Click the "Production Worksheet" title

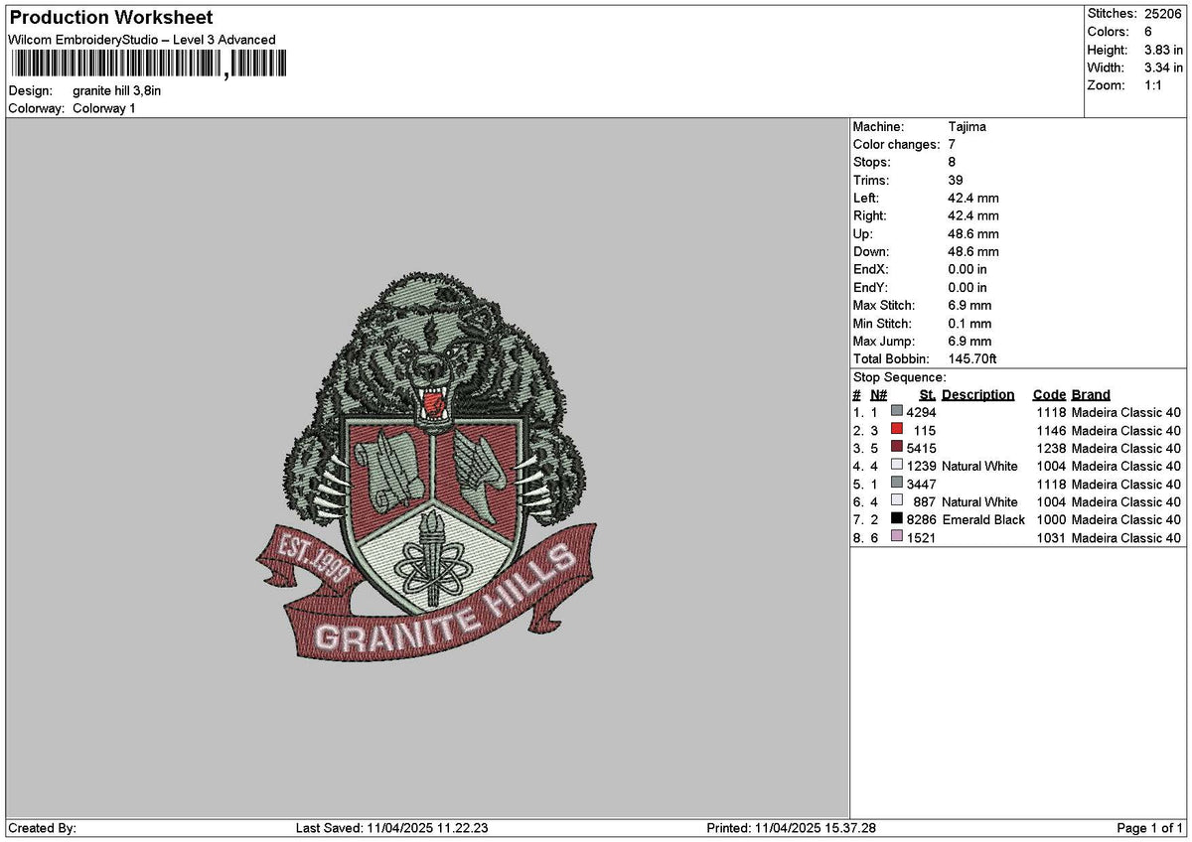tap(110, 18)
